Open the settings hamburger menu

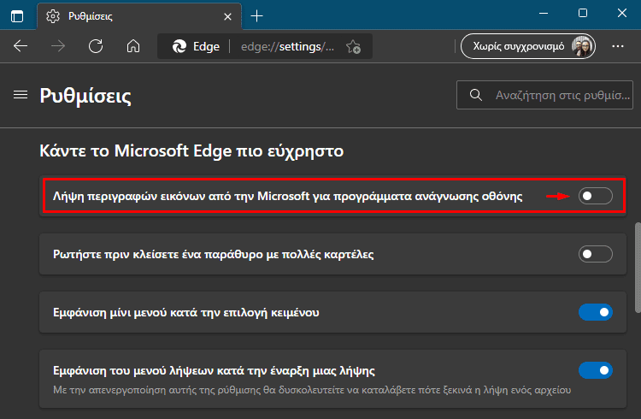coord(21,95)
